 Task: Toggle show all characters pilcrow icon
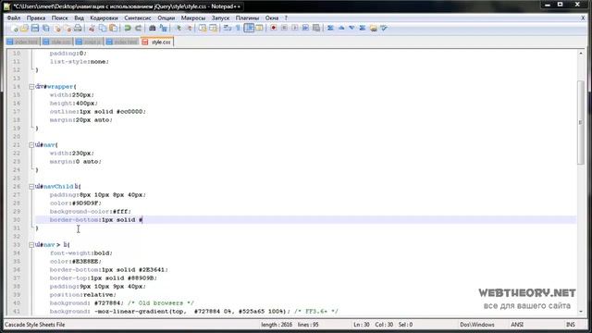pyautogui.click(x=238, y=29)
